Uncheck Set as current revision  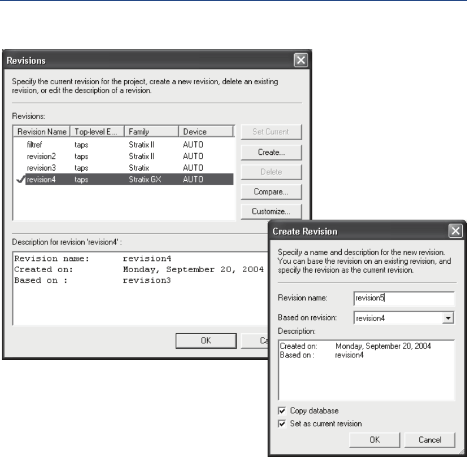pos(283,423)
